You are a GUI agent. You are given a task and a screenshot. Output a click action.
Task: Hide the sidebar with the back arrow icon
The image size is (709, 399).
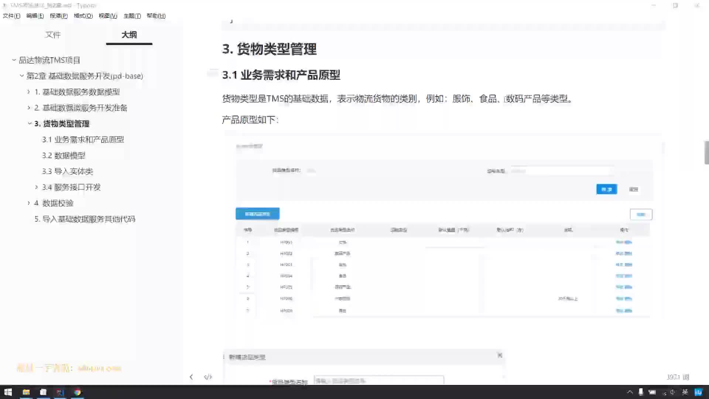coord(191,377)
